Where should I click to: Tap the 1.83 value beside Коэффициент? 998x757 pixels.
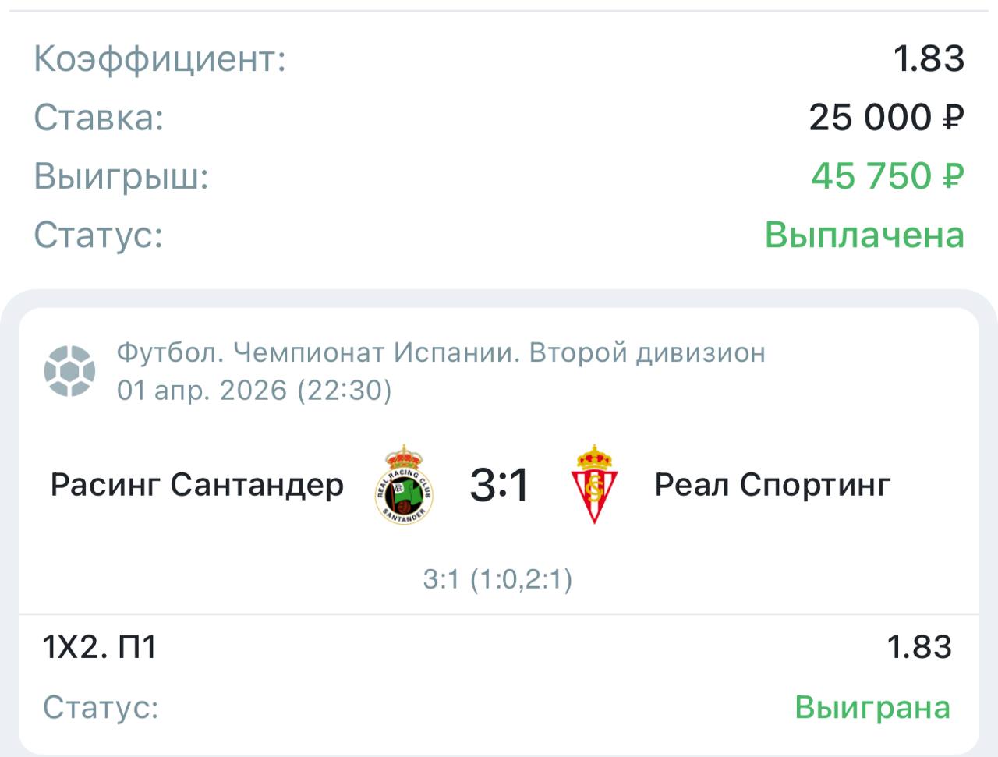pyautogui.click(x=929, y=59)
